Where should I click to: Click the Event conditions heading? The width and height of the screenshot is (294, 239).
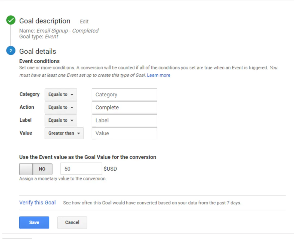coord(39,61)
